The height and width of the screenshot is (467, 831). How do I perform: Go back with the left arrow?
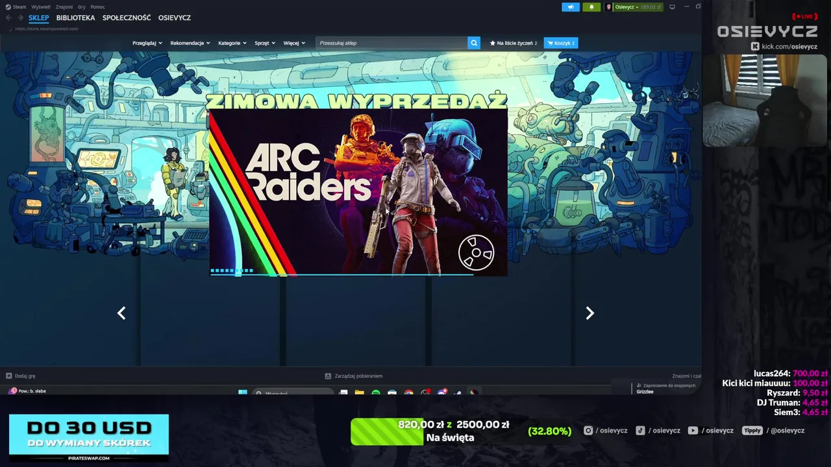coord(8,18)
